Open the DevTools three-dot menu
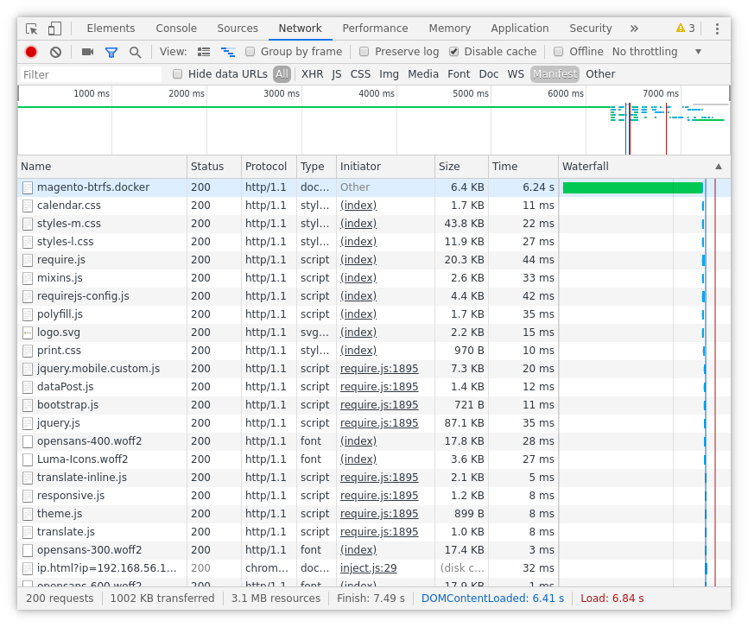Screen dimensions: 748x627 (717, 28)
